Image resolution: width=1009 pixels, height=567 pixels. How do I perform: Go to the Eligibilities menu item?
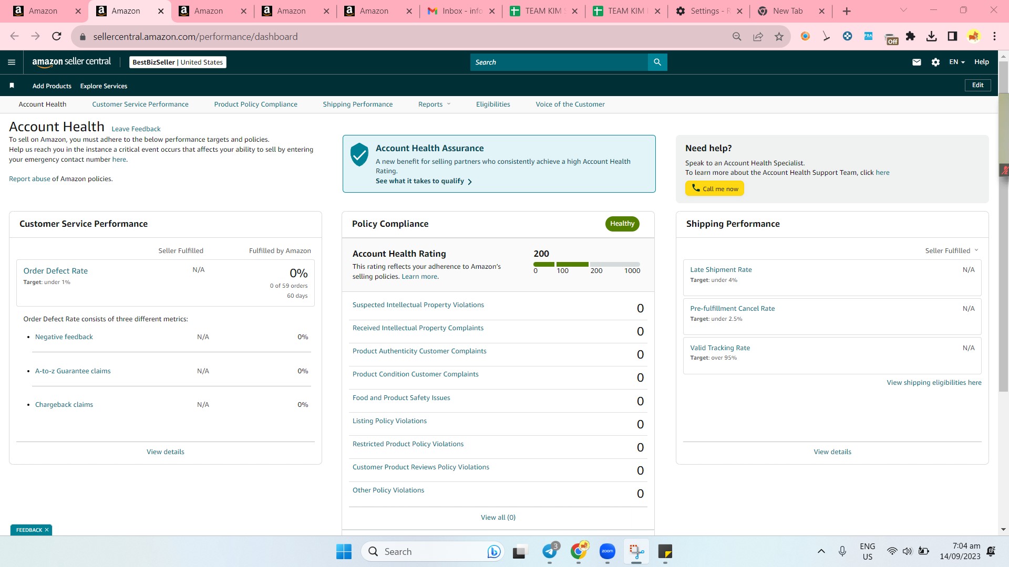point(493,104)
